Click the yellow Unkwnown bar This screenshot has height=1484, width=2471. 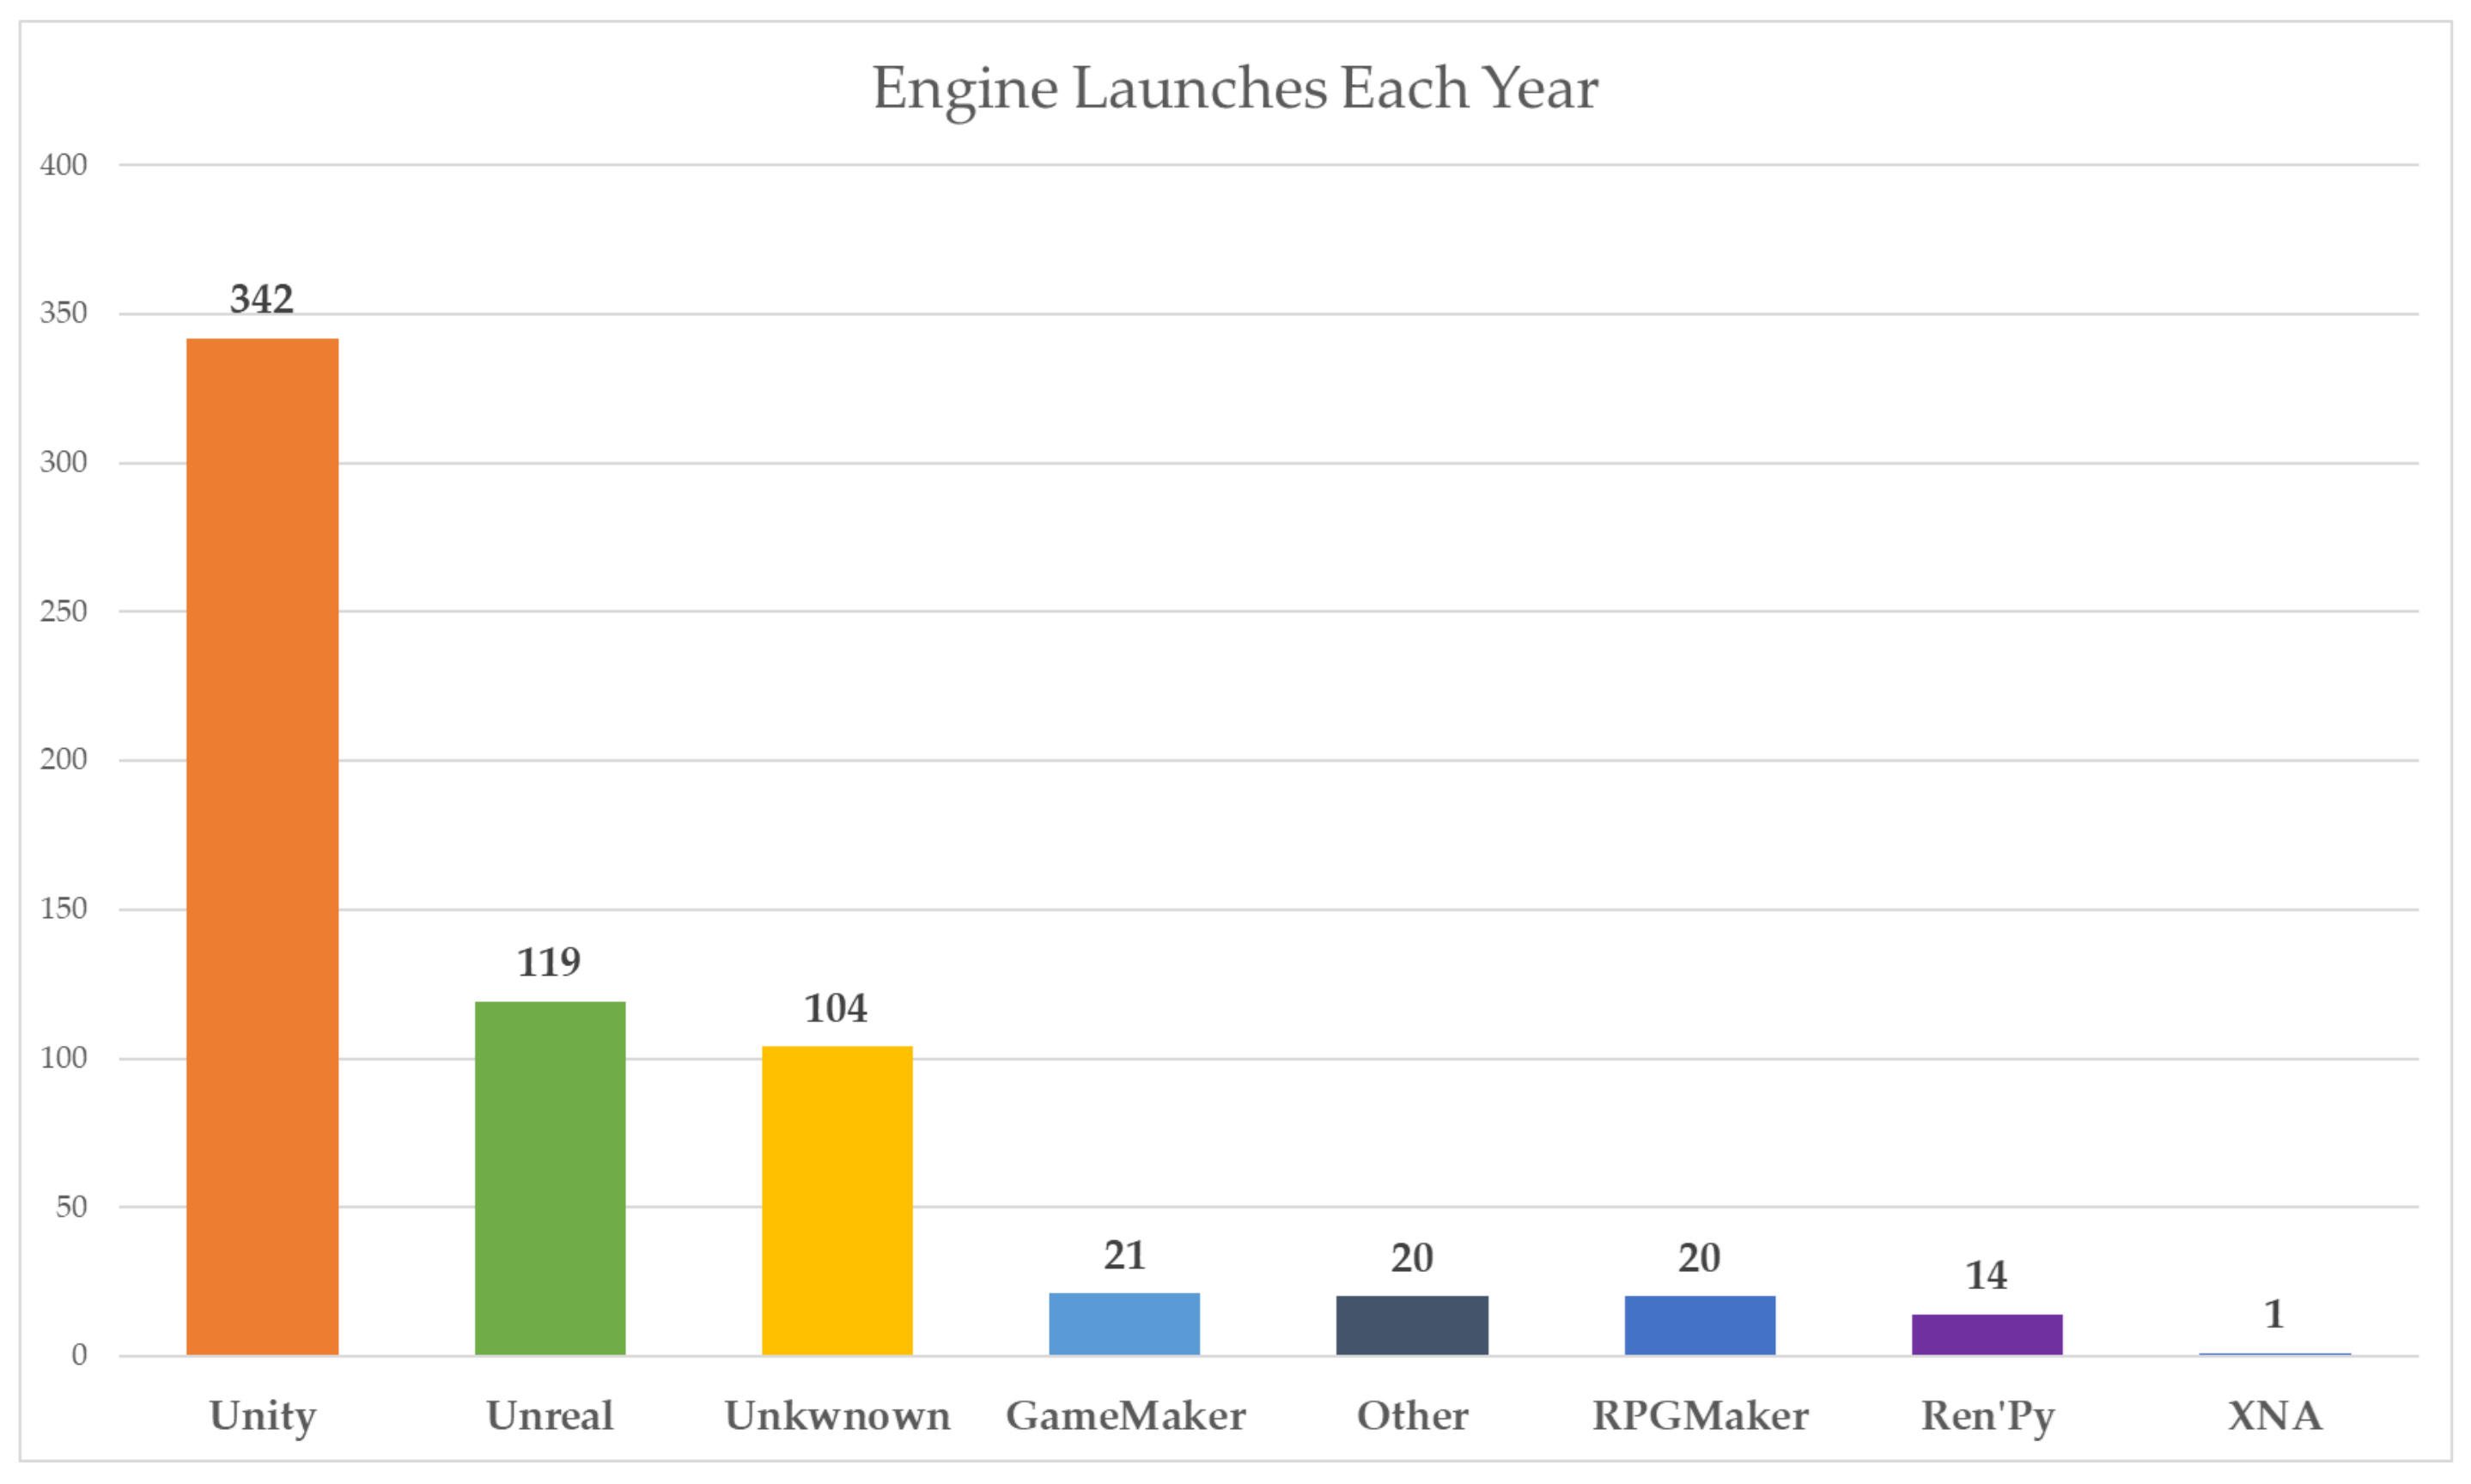pyautogui.click(x=837, y=1200)
